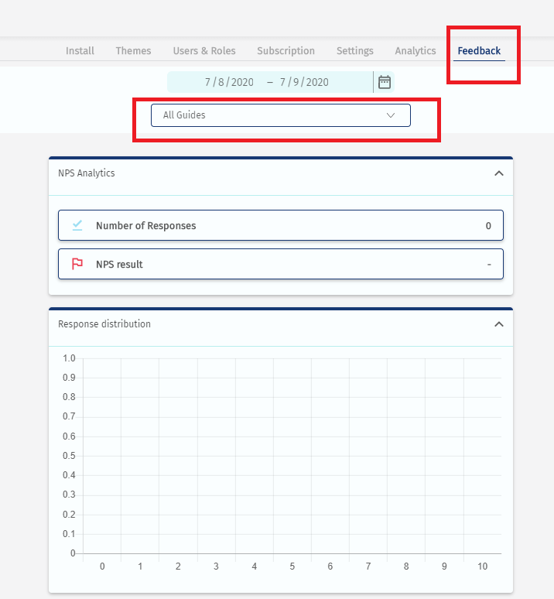This screenshot has width=554, height=599.
Task: Switch to the Install tab
Action: [80, 51]
